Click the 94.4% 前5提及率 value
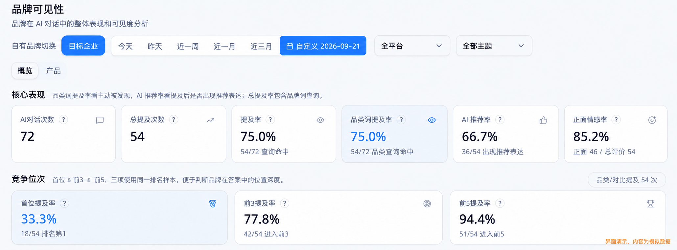The width and height of the screenshot is (677, 250). 477,219
